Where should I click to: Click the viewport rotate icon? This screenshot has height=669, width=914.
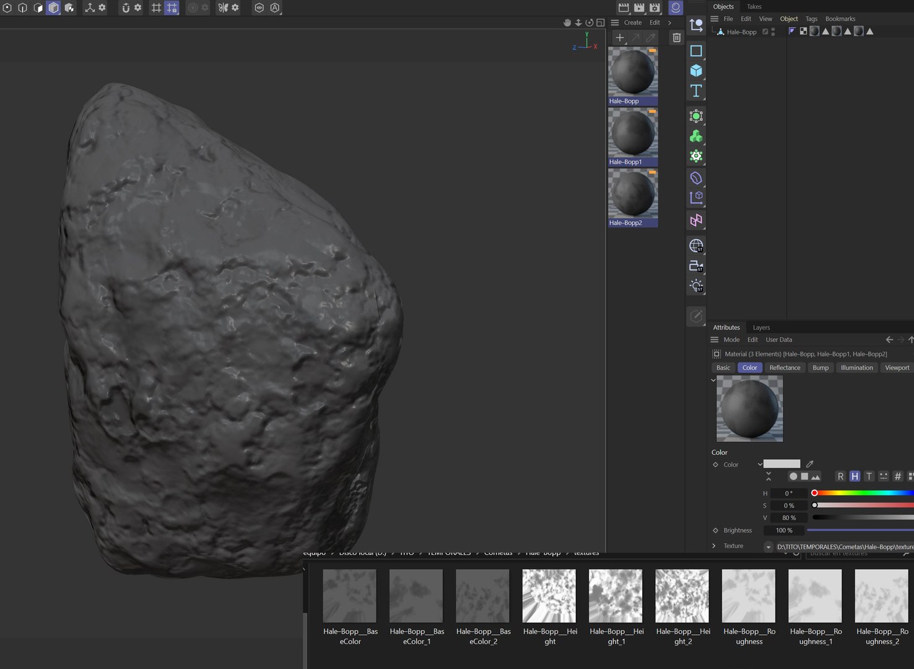pyautogui.click(x=590, y=22)
